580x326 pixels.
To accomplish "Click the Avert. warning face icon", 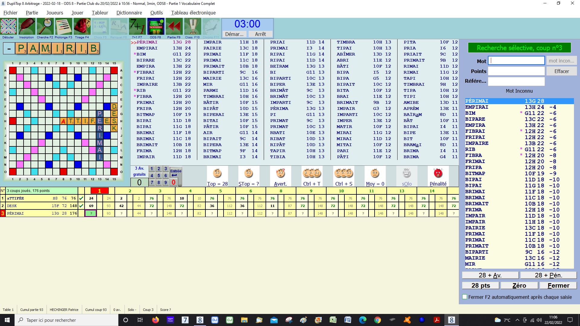I will pyautogui.click(x=280, y=174).
